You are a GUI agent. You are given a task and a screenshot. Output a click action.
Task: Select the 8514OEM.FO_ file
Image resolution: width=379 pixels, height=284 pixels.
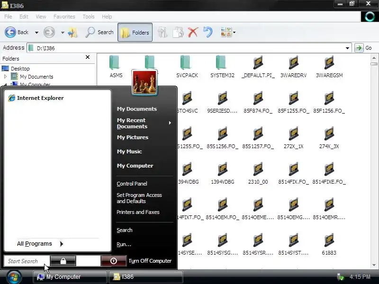click(222, 209)
